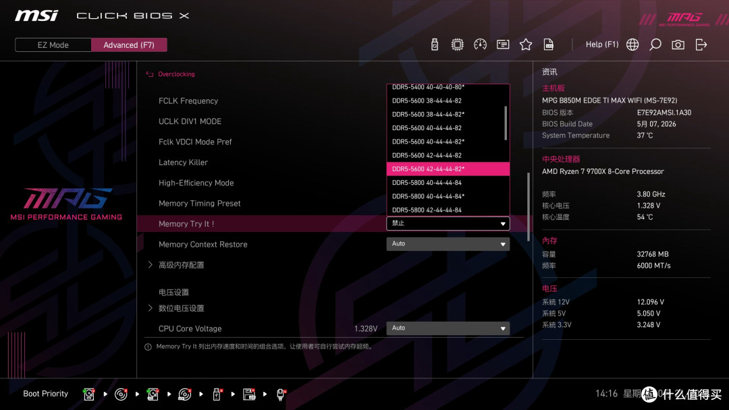
Task: Select the network cable boot icon
Action: pyautogui.click(x=281, y=394)
